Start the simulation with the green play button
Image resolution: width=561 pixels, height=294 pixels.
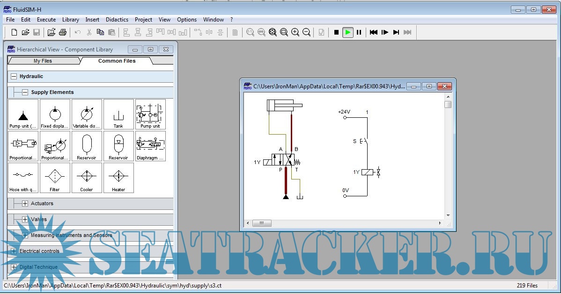(347, 32)
